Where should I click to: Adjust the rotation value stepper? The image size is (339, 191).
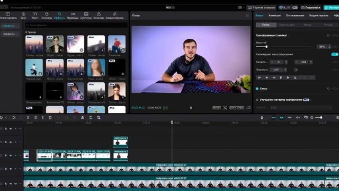[285, 70]
